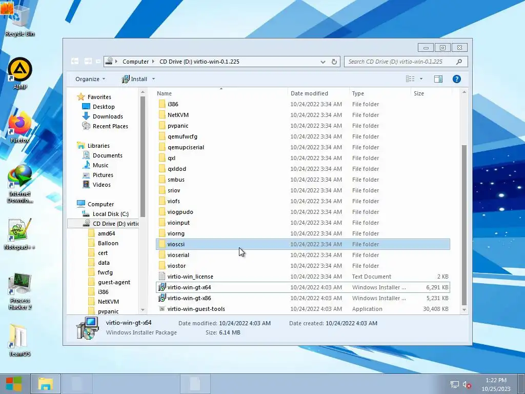Select Music library in navigation pane
525x394 pixels.
pos(95,165)
